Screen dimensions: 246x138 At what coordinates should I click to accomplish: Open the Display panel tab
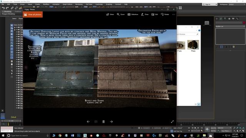pyautogui.click(x=233, y=19)
